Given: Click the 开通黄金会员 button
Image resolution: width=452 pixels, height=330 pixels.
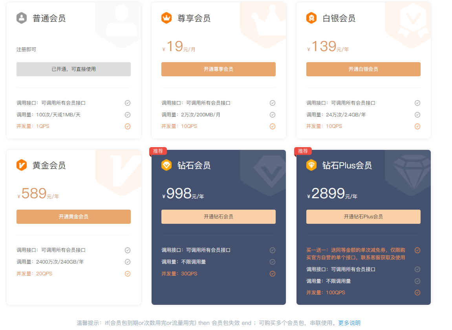Looking at the screenshot, I should [x=73, y=217].
